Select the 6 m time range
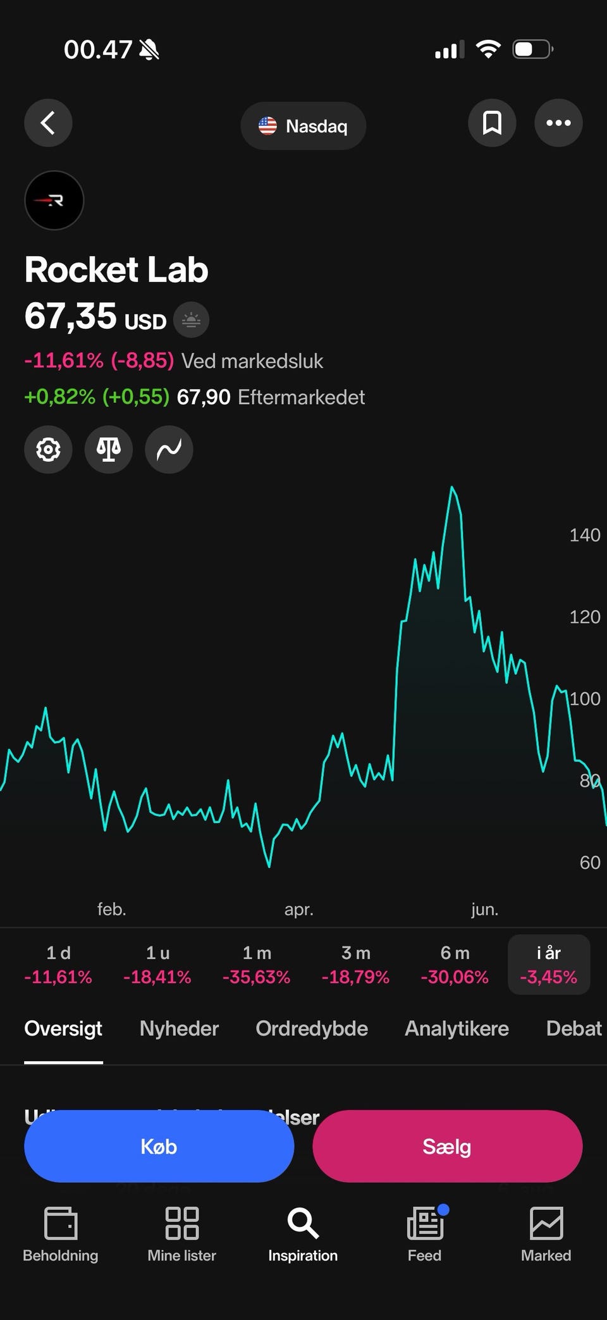Screen dimensions: 607x1320 pyautogui.click(x=455, y=965)
